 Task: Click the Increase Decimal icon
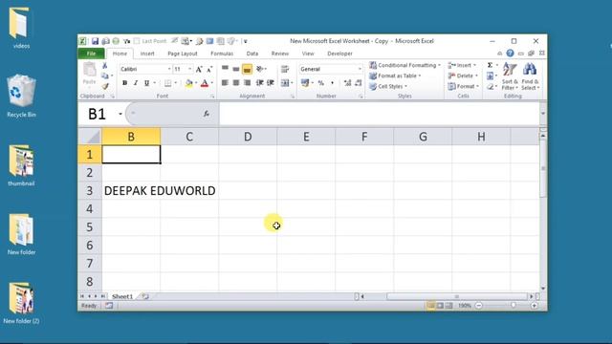click(x=347, y=83)
